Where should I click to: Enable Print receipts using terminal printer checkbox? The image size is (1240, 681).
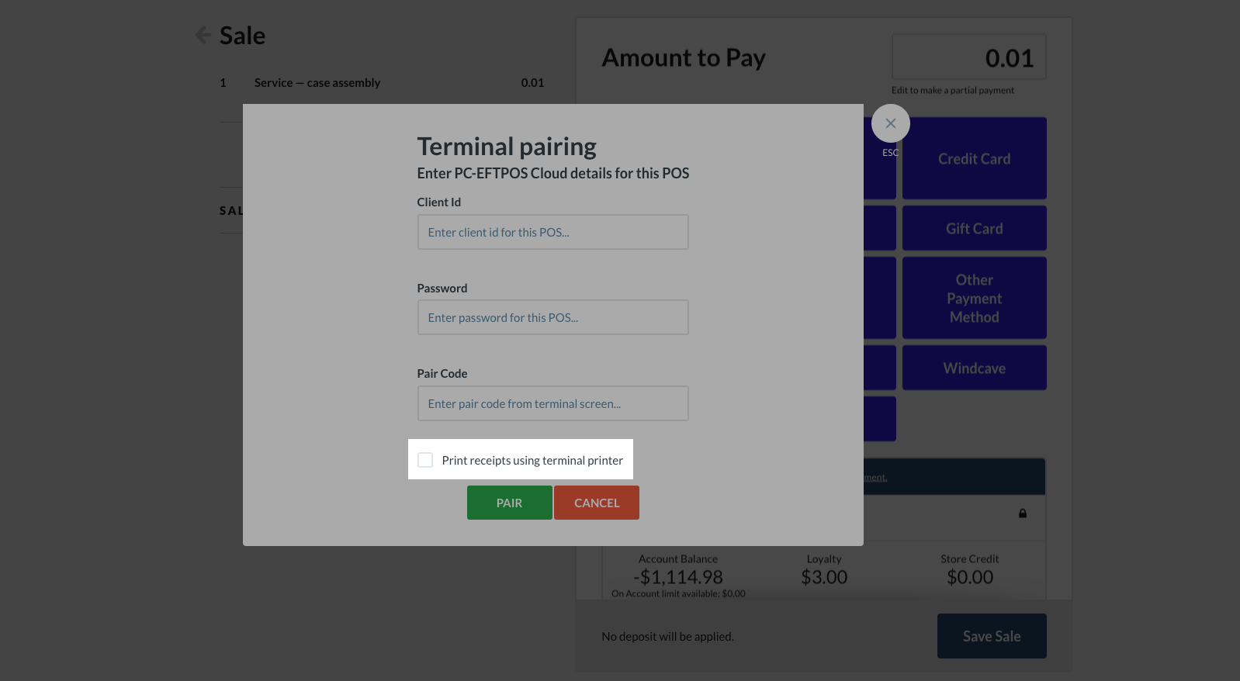425,460
